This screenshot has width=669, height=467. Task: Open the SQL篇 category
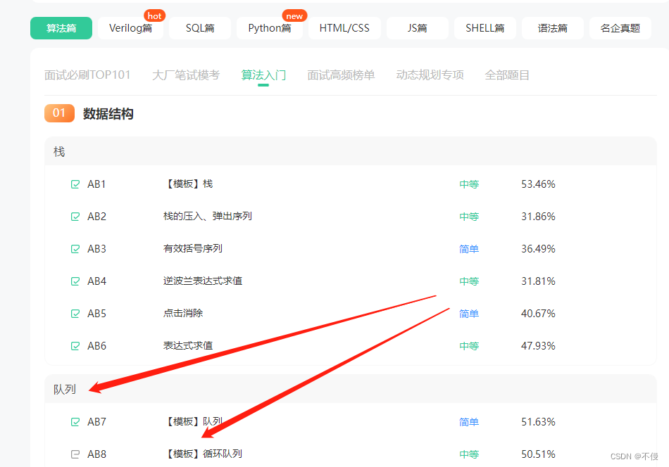200,28
